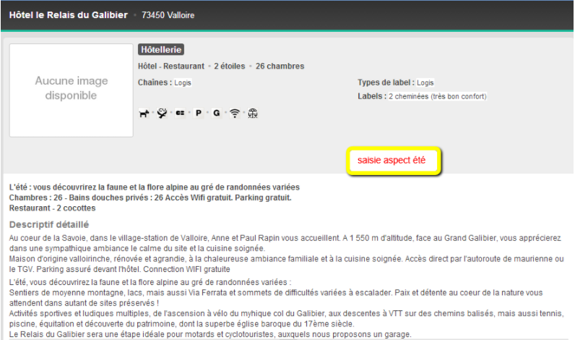Click the title Hôtel le Relais du Galibier

click(x=69, y=15)
